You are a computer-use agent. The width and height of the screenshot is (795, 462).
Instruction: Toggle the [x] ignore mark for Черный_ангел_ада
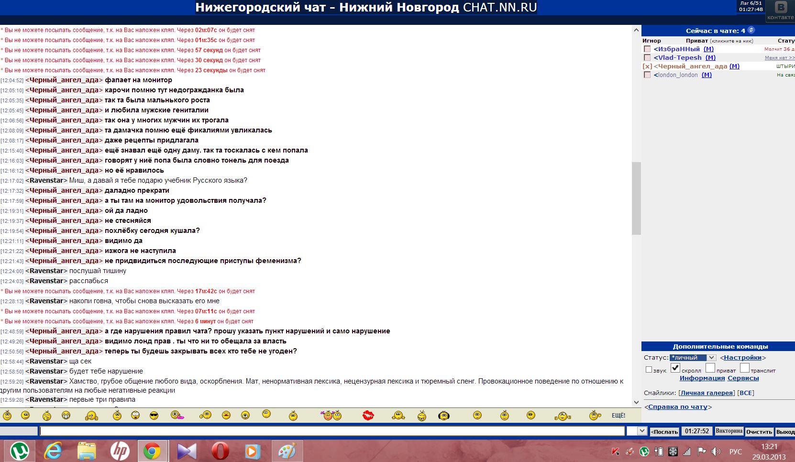click(647, 66)
